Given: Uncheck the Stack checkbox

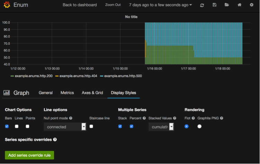Looking at the screenshot, I should [120, 126].
